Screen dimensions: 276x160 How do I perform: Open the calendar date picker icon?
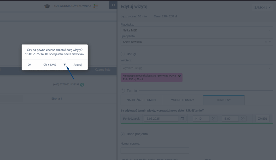pyautogui.click(x=182, y=119)
